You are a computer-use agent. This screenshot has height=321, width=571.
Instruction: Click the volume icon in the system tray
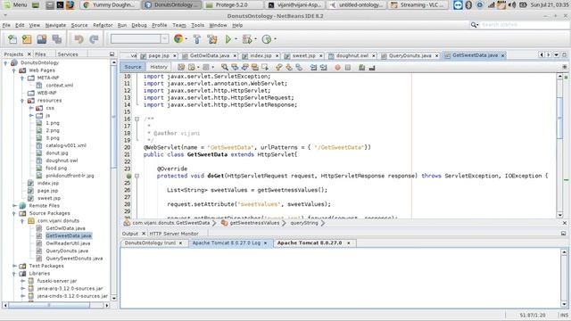[512, 5]
